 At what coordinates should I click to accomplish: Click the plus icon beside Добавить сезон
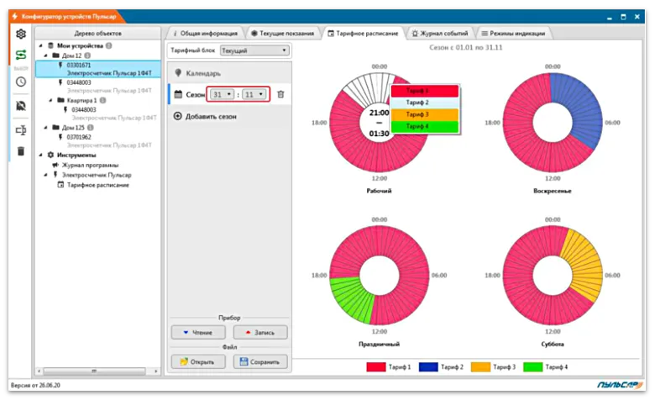point(178,116)
